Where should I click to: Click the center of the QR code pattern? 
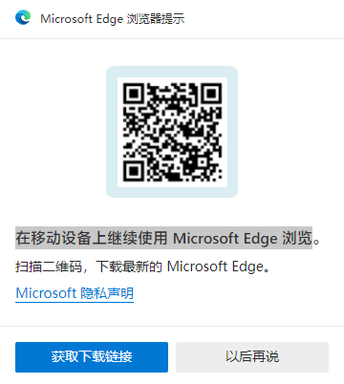pos(172,133)
